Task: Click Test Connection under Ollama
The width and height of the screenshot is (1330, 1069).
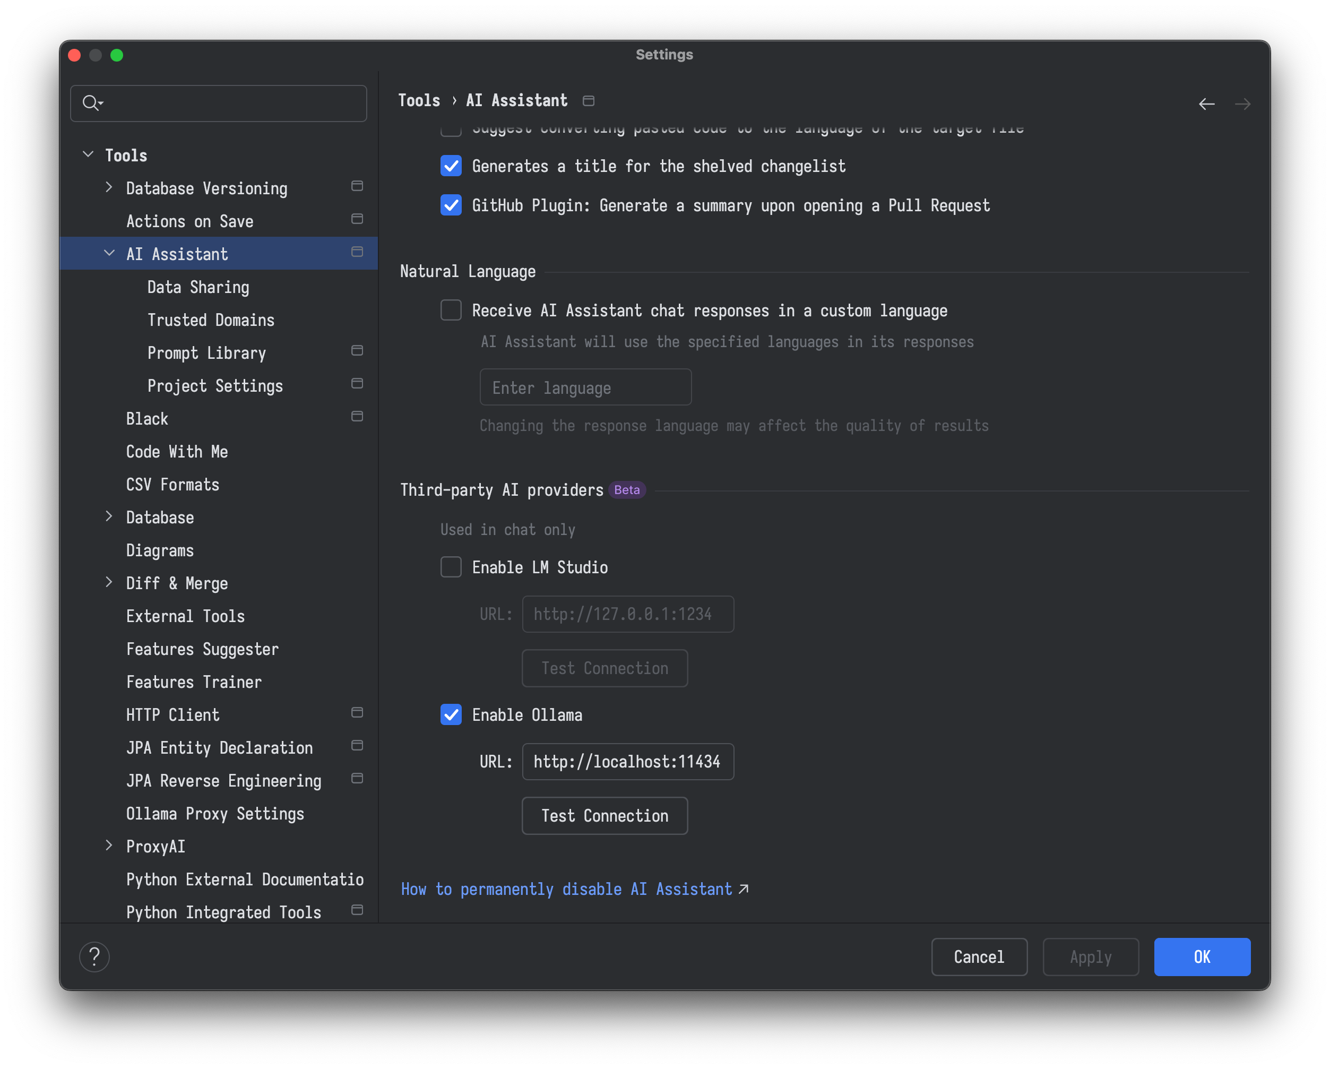Action: (604, 815)
